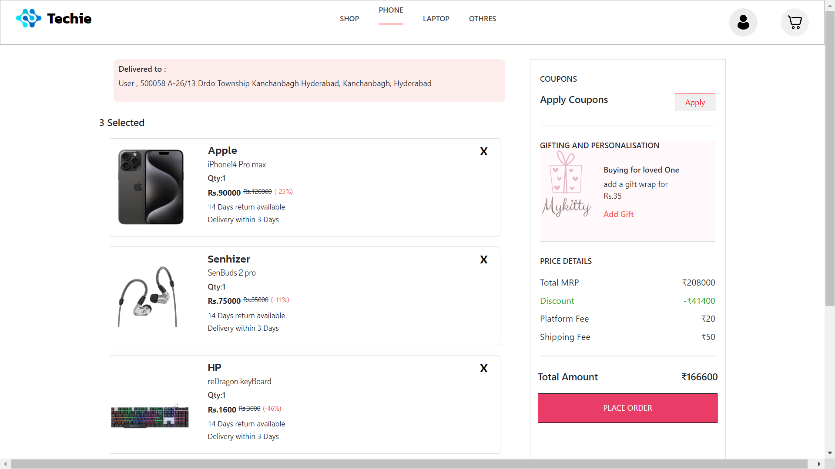This screenshot has width=835, height=469.
Task: Click the Senhizer product title
Action: point(229,259)
